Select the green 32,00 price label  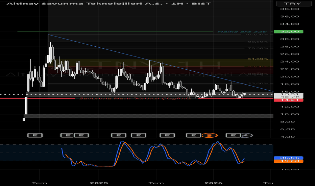(289, 31)
